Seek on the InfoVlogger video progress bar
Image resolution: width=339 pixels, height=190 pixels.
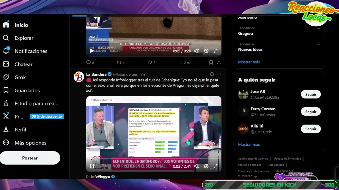click(154, 158)
